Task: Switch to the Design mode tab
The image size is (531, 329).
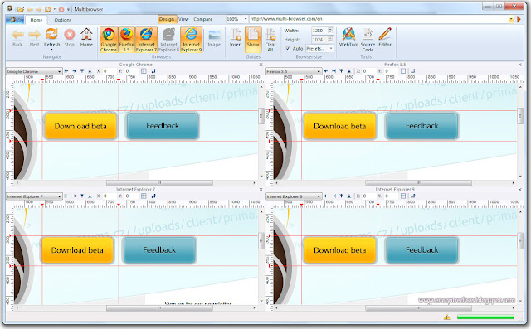Action: [x=167, y=19]
